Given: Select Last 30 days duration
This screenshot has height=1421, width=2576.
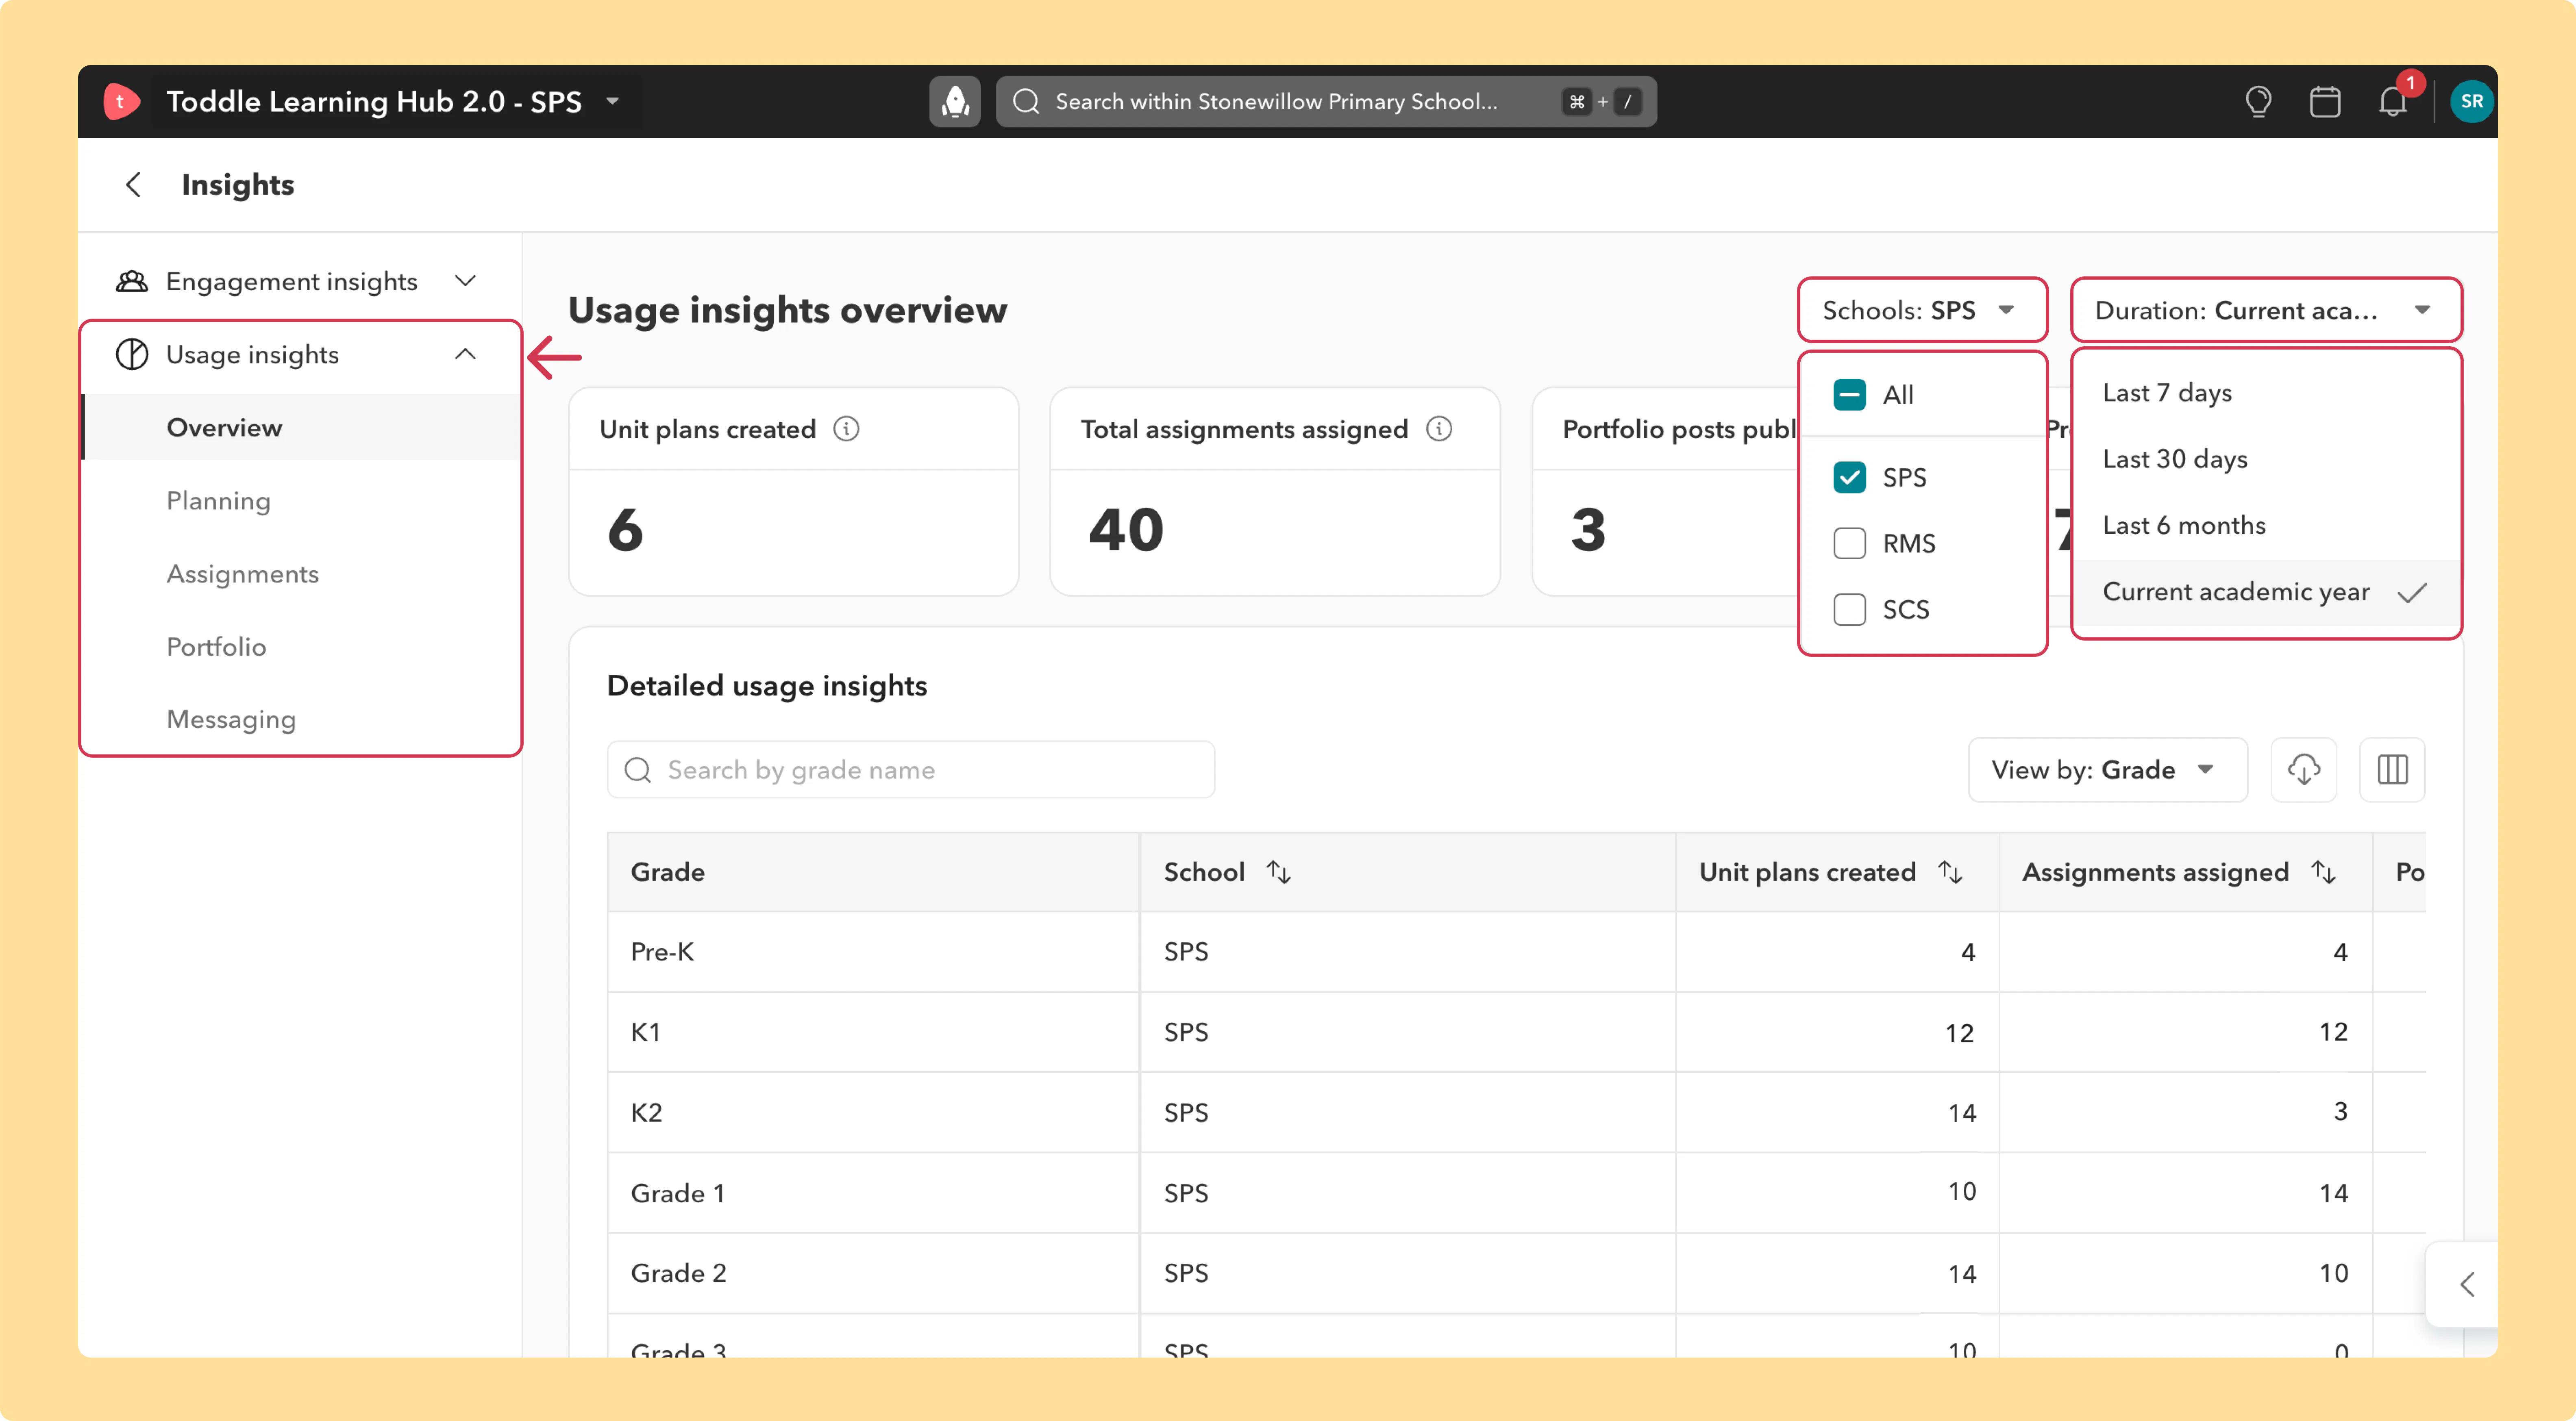Looking at the screenshot, I should (2266, 459).
